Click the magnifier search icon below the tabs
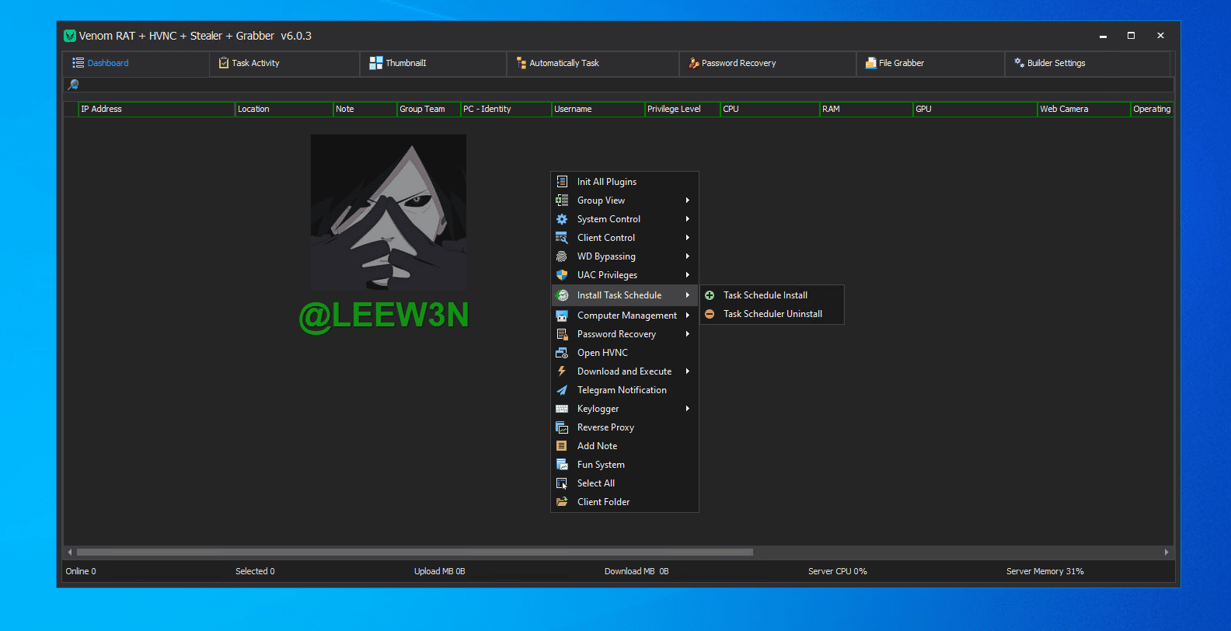The height and width of the screenshot is (631, 1231). point(74,85)
